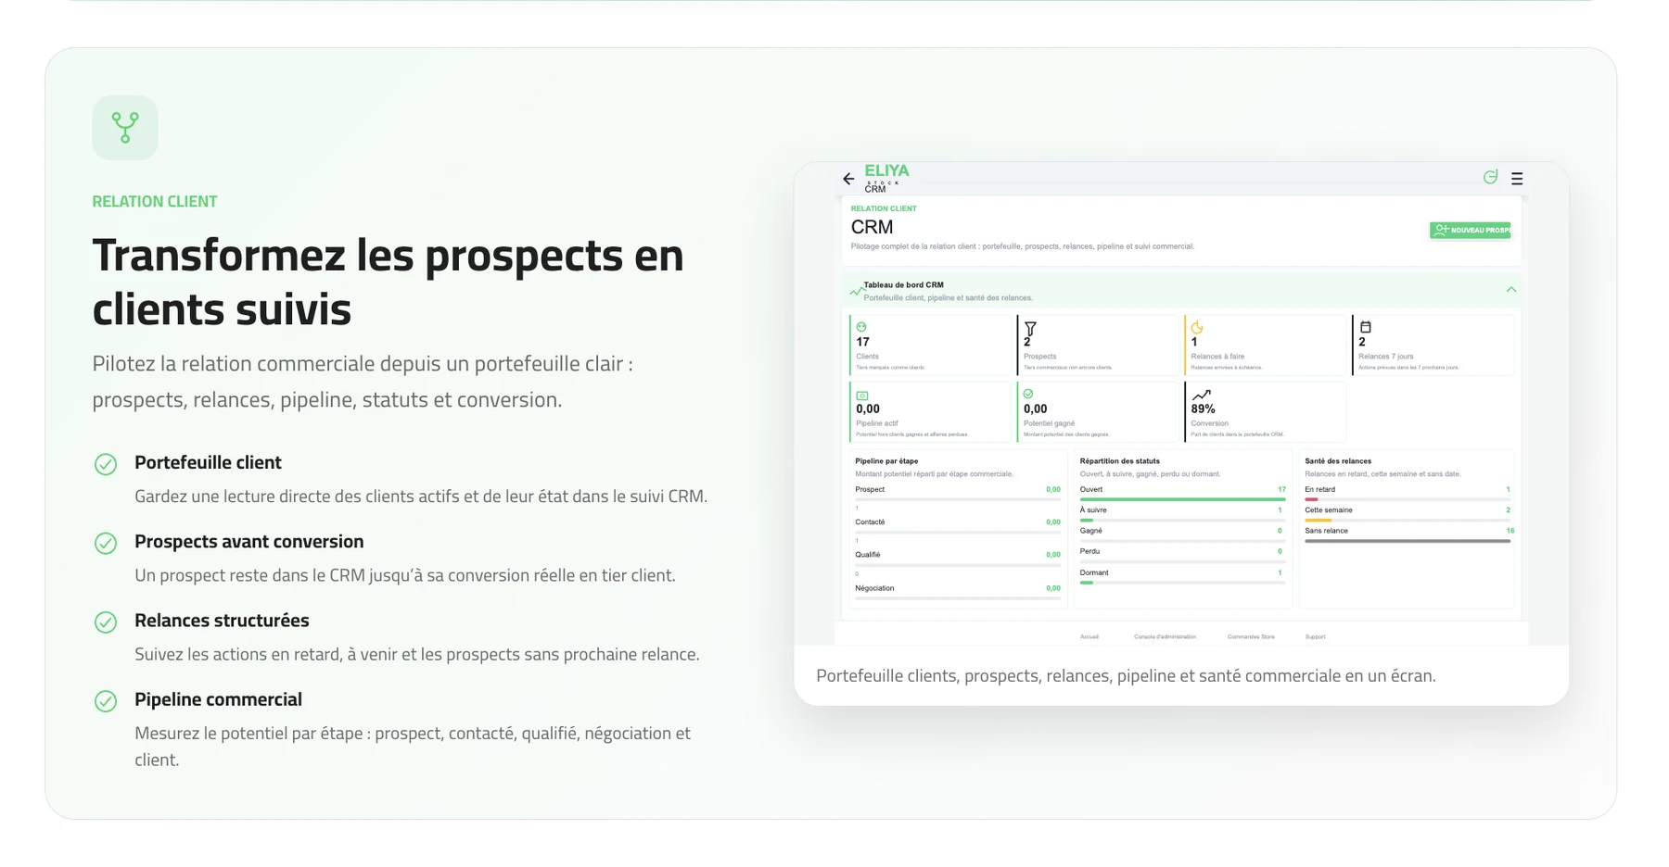The image size is (1669, 867).
Task: Click the chart line icon beside Tableau de bord CRM
Action: coord(856,292)
